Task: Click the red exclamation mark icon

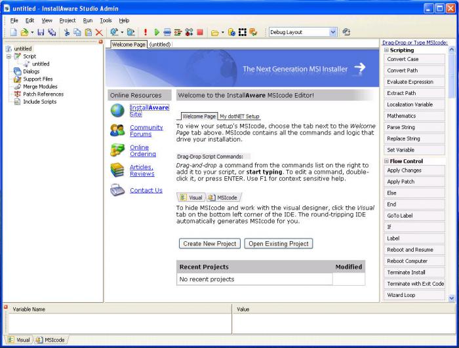Action: pos(145,31)
